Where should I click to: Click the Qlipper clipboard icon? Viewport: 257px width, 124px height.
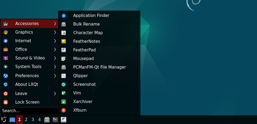(x=64, y=76)
